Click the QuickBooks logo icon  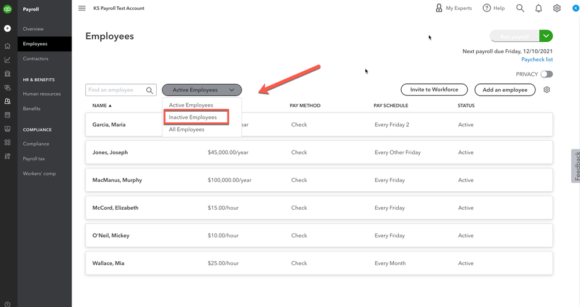click(8, 9)
